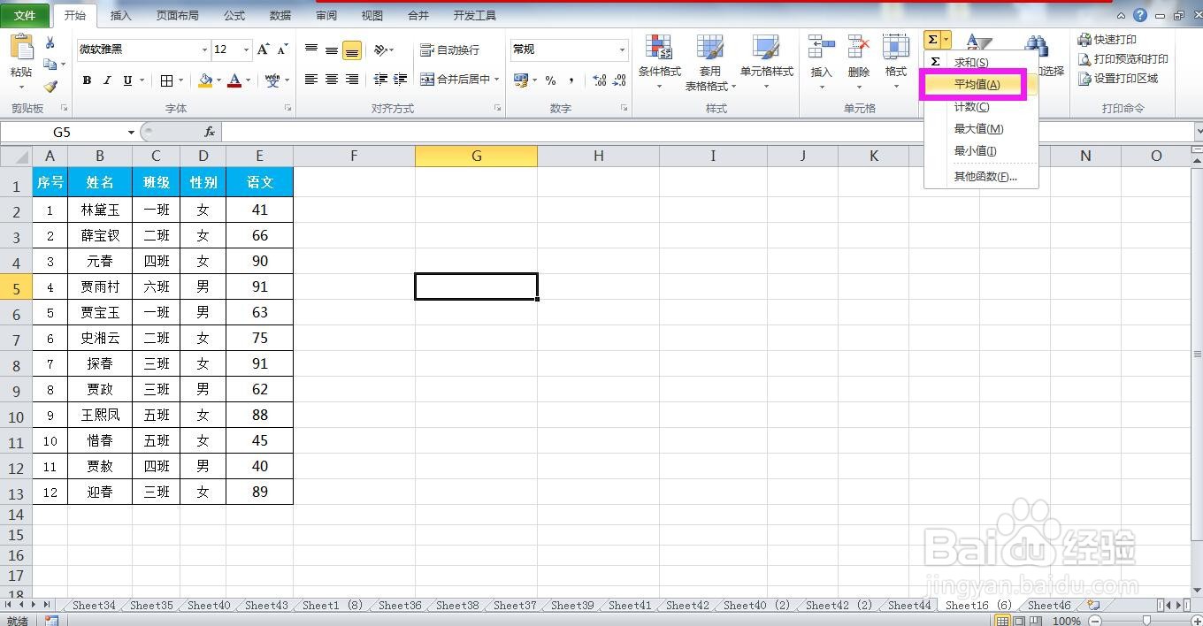Click the decrease decimal icon
The width and height of the screenshot is (1203, 626).
619,80
